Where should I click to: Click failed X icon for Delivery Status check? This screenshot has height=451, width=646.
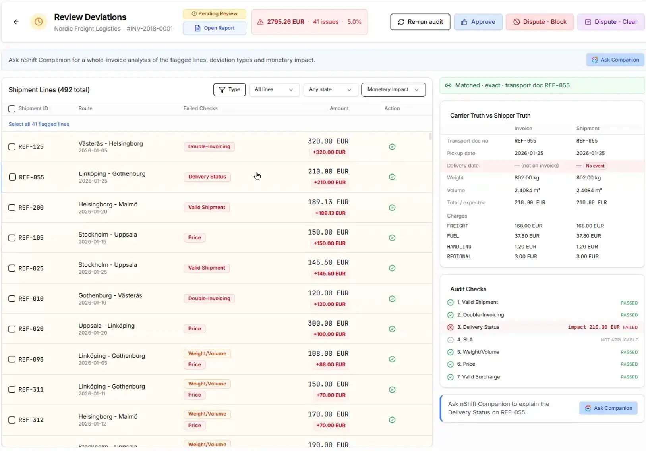450,328
